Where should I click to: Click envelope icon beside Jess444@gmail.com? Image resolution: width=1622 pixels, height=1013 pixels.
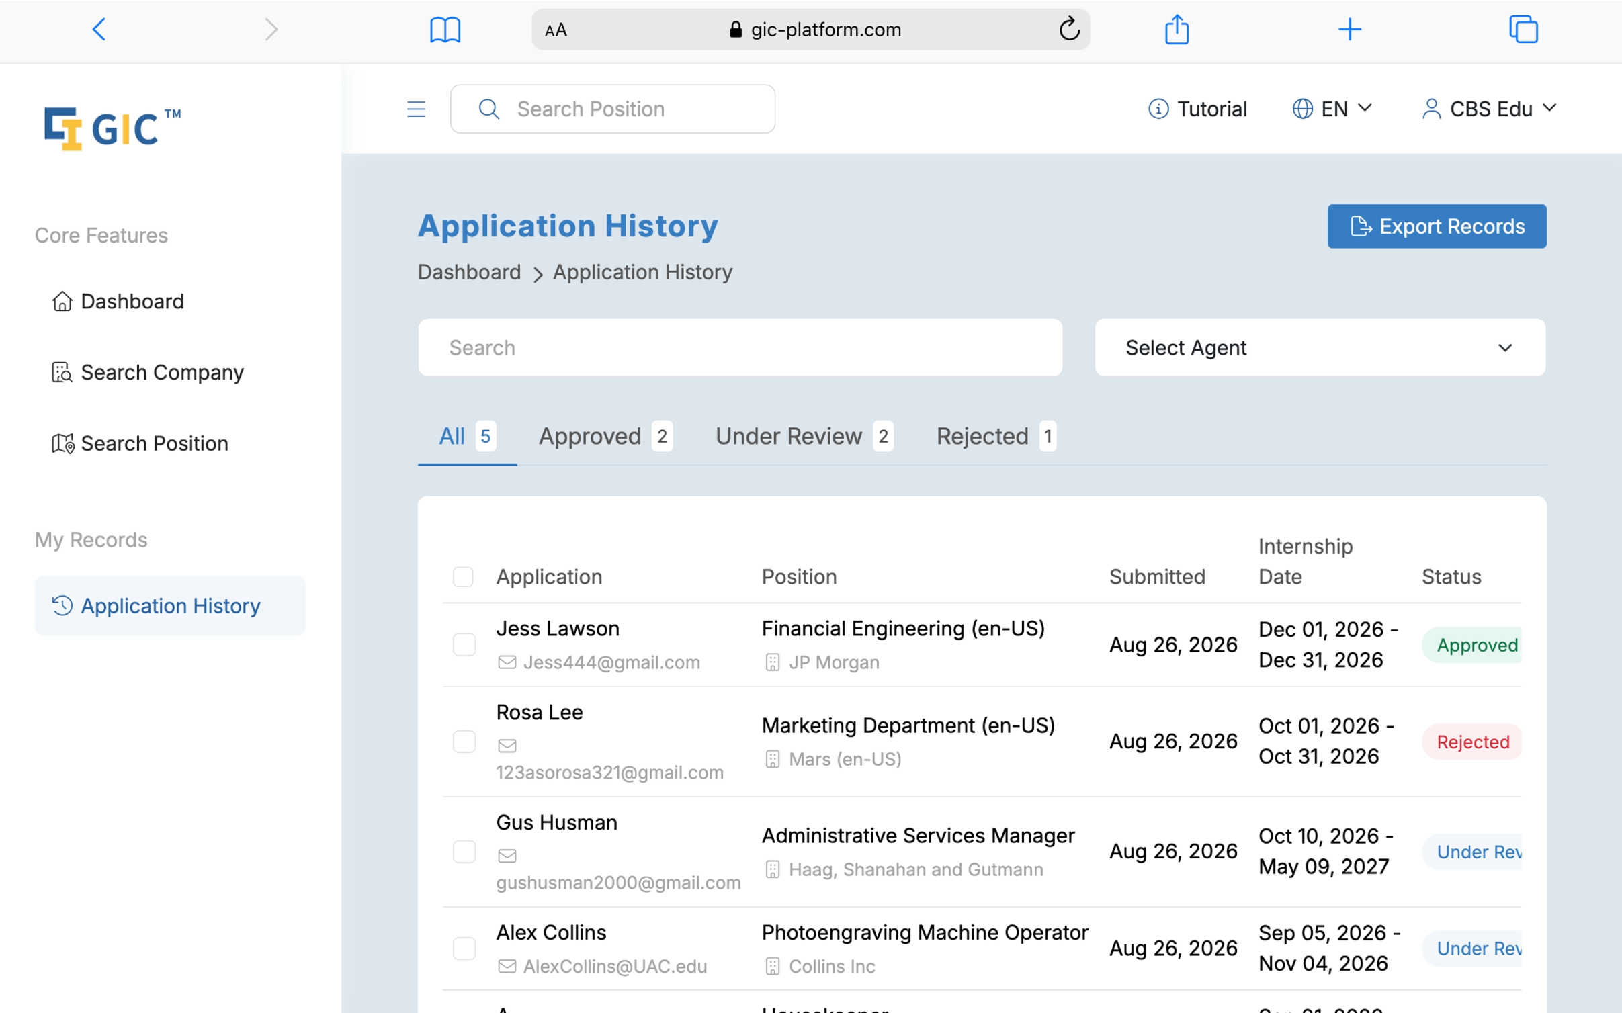[507, 662]
